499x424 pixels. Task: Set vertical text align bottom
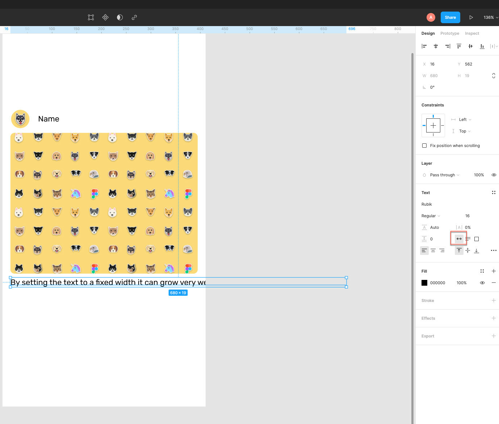(477, 251)
